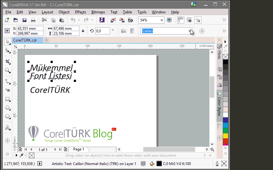This screenshot has width=273, height=170.
Task: Open the Bitmaps menu
Action: click(x=98, y=12)
